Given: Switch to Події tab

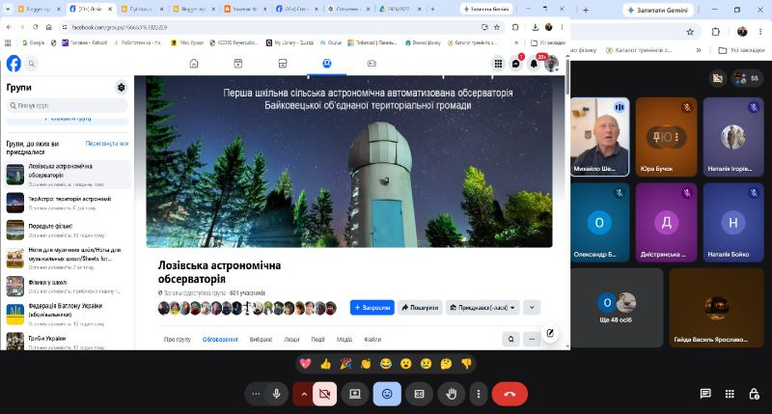Looking at the screenshot, I should point(317,339).
